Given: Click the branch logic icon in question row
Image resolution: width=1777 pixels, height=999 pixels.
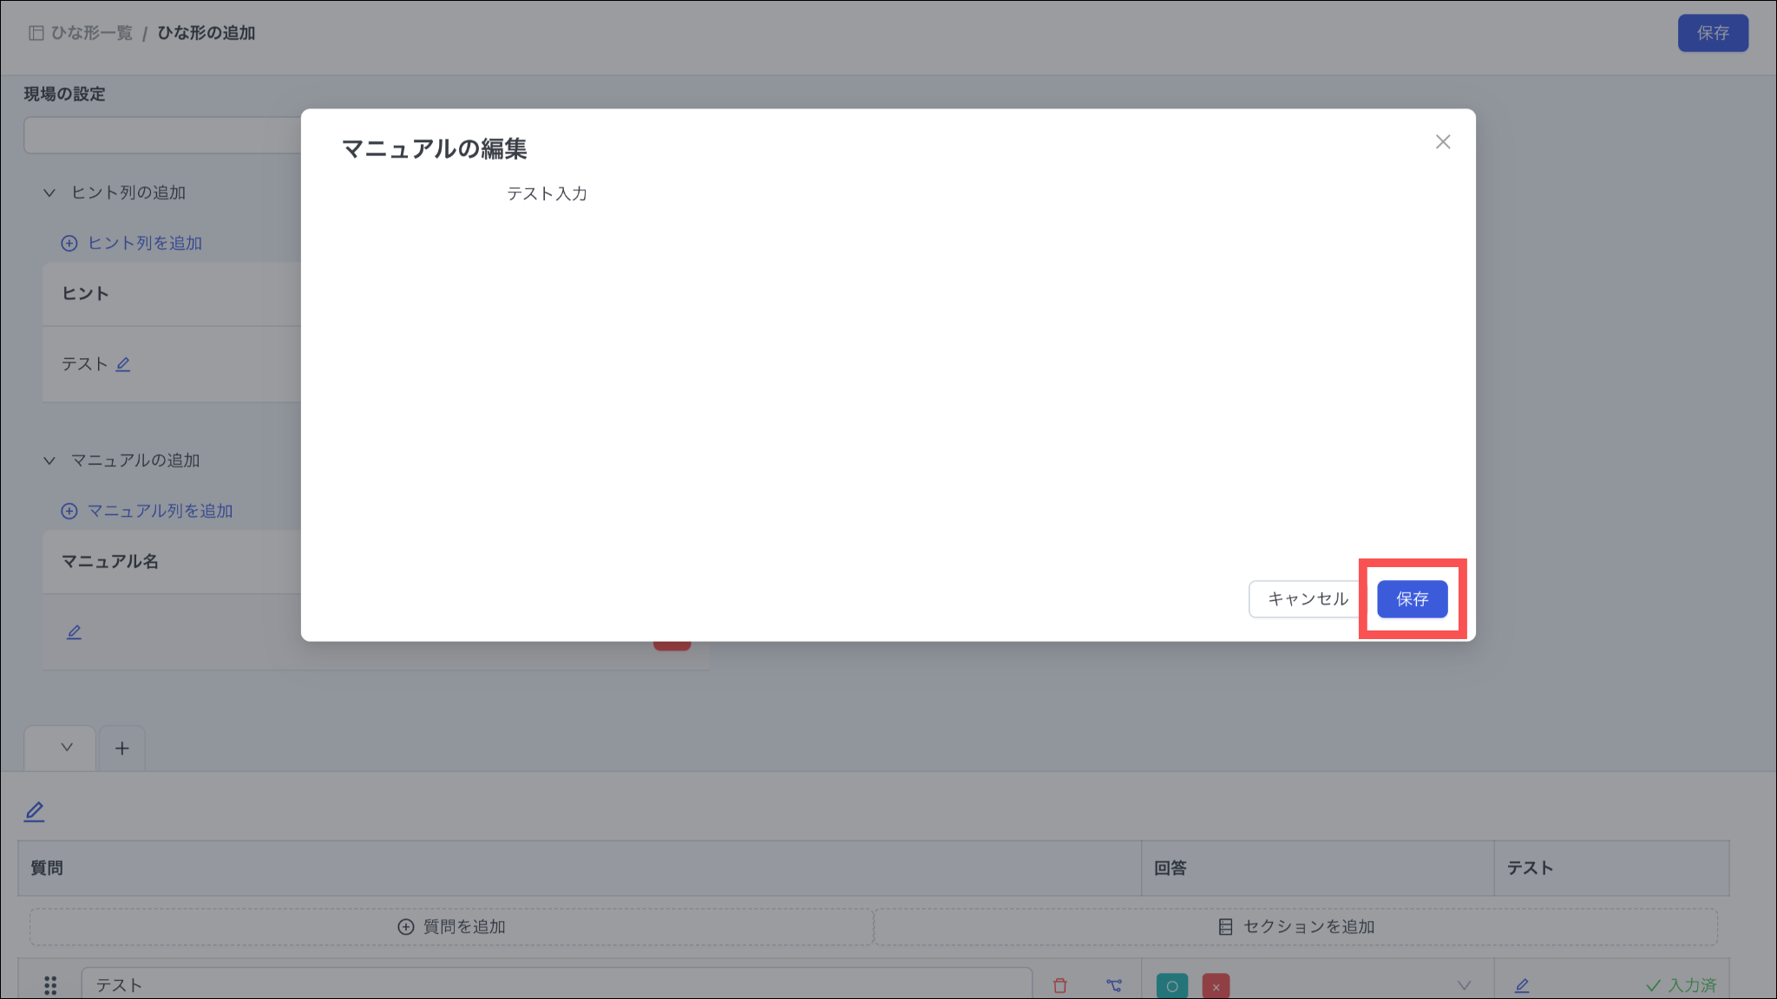Looking at the screenshot, I should pos(1114,986).
